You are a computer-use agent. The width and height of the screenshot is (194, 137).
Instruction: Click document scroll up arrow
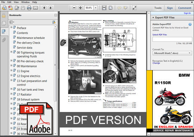(x=149, y=13)
